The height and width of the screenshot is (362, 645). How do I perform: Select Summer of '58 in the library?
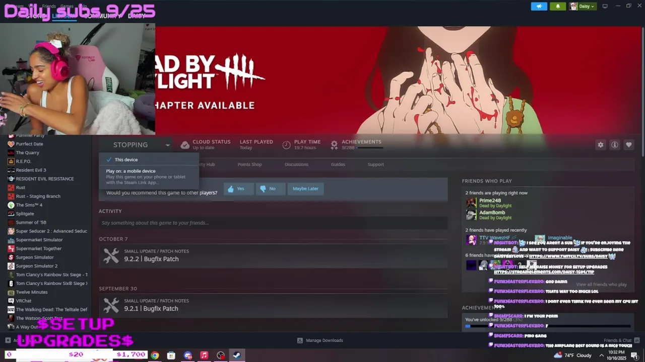coord(31,222)
